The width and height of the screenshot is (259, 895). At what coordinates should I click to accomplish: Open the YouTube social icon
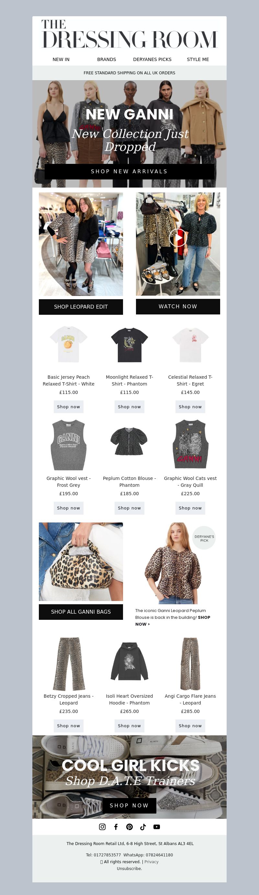(x=157, y=827)
